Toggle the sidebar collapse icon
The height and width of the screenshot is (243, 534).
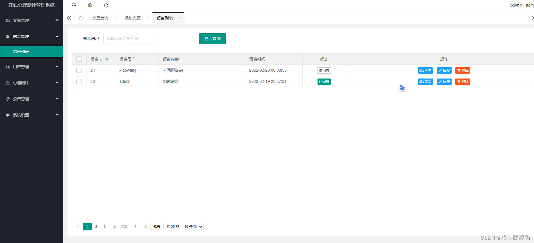pyautogui.click(x=74, y=5)
